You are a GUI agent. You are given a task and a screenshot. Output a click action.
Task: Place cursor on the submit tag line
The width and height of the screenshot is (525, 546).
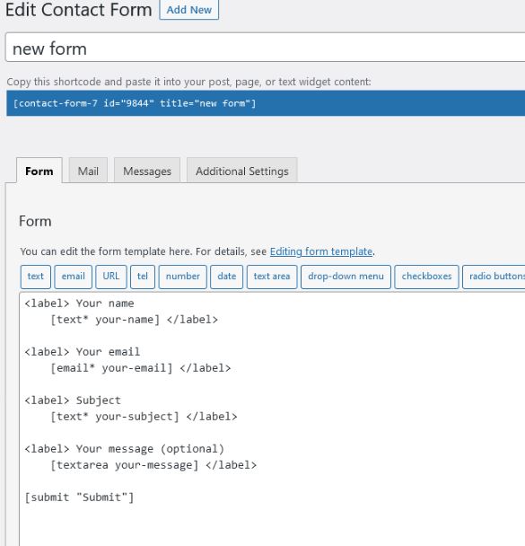tap(79, 498)
